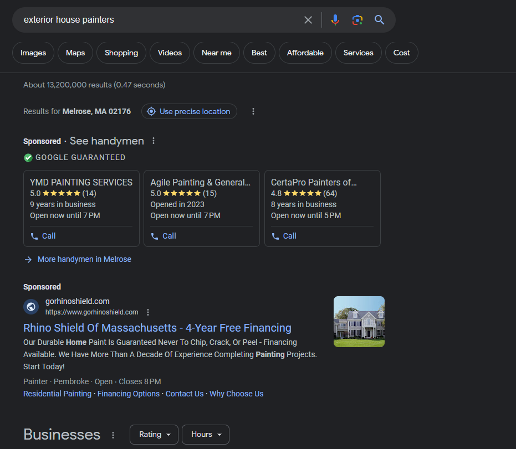
Task: Open the options dots beside Use precise location
Action: (x=253, y=111)
